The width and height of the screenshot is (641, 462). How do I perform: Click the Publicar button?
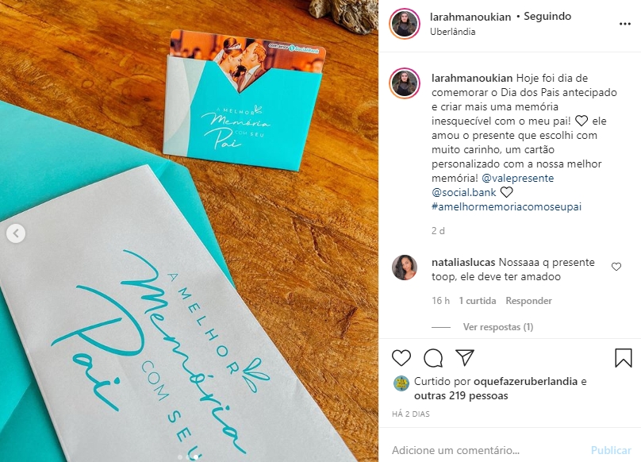[611, 450]
